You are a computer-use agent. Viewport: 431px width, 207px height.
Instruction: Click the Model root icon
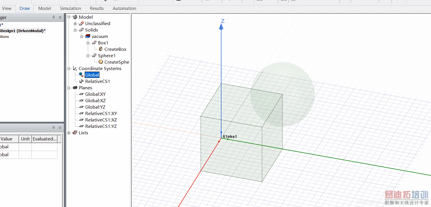click(75, 17)
